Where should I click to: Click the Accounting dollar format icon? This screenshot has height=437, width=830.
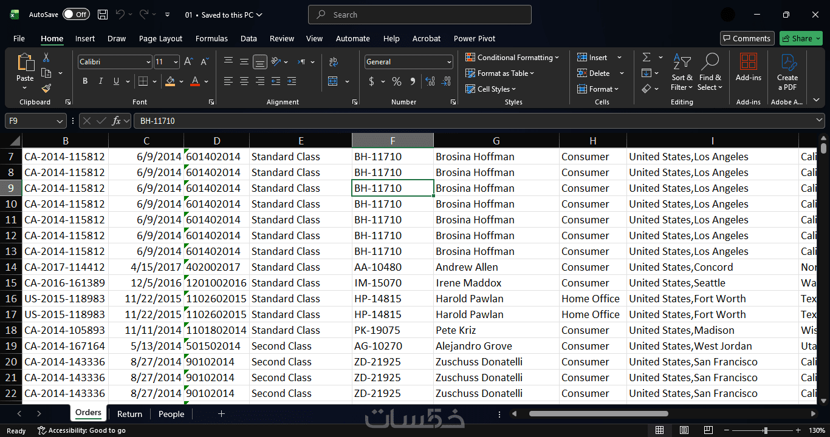(x=372, y=81)
